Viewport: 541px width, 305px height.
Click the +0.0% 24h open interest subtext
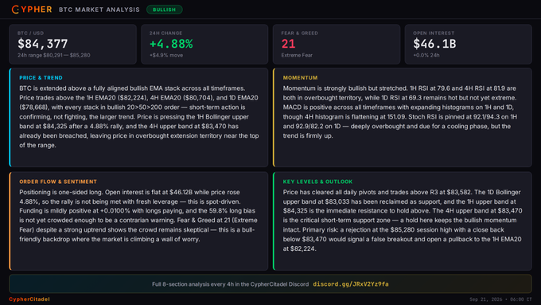426,55
